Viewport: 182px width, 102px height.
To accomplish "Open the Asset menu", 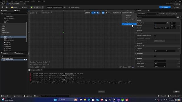I will pos(16,1).
